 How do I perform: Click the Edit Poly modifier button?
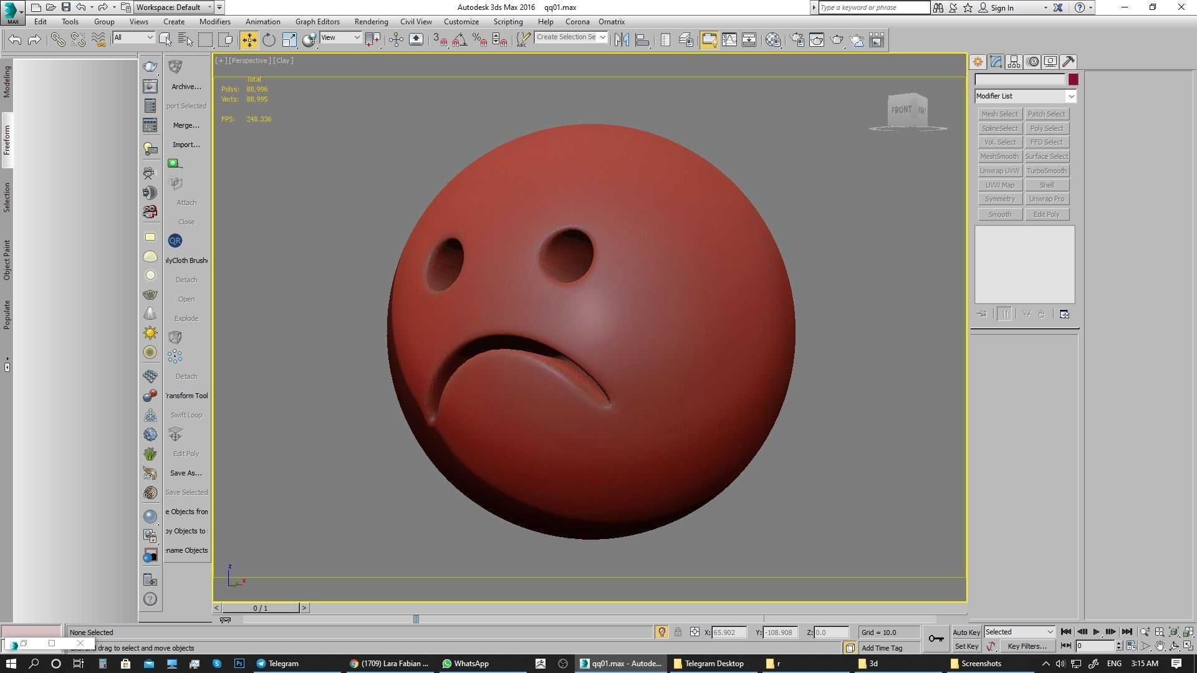[1047, 214]
